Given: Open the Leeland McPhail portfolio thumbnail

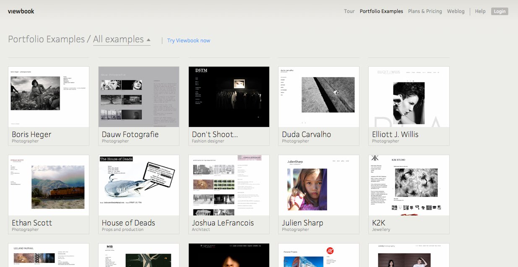Looking at the screenshot, I should pos(49,255).
